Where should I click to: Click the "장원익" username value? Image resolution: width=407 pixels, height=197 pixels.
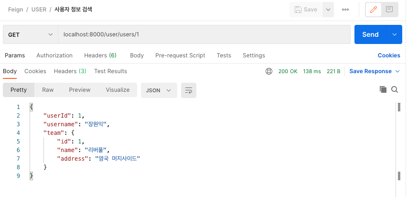coord(96,124)
